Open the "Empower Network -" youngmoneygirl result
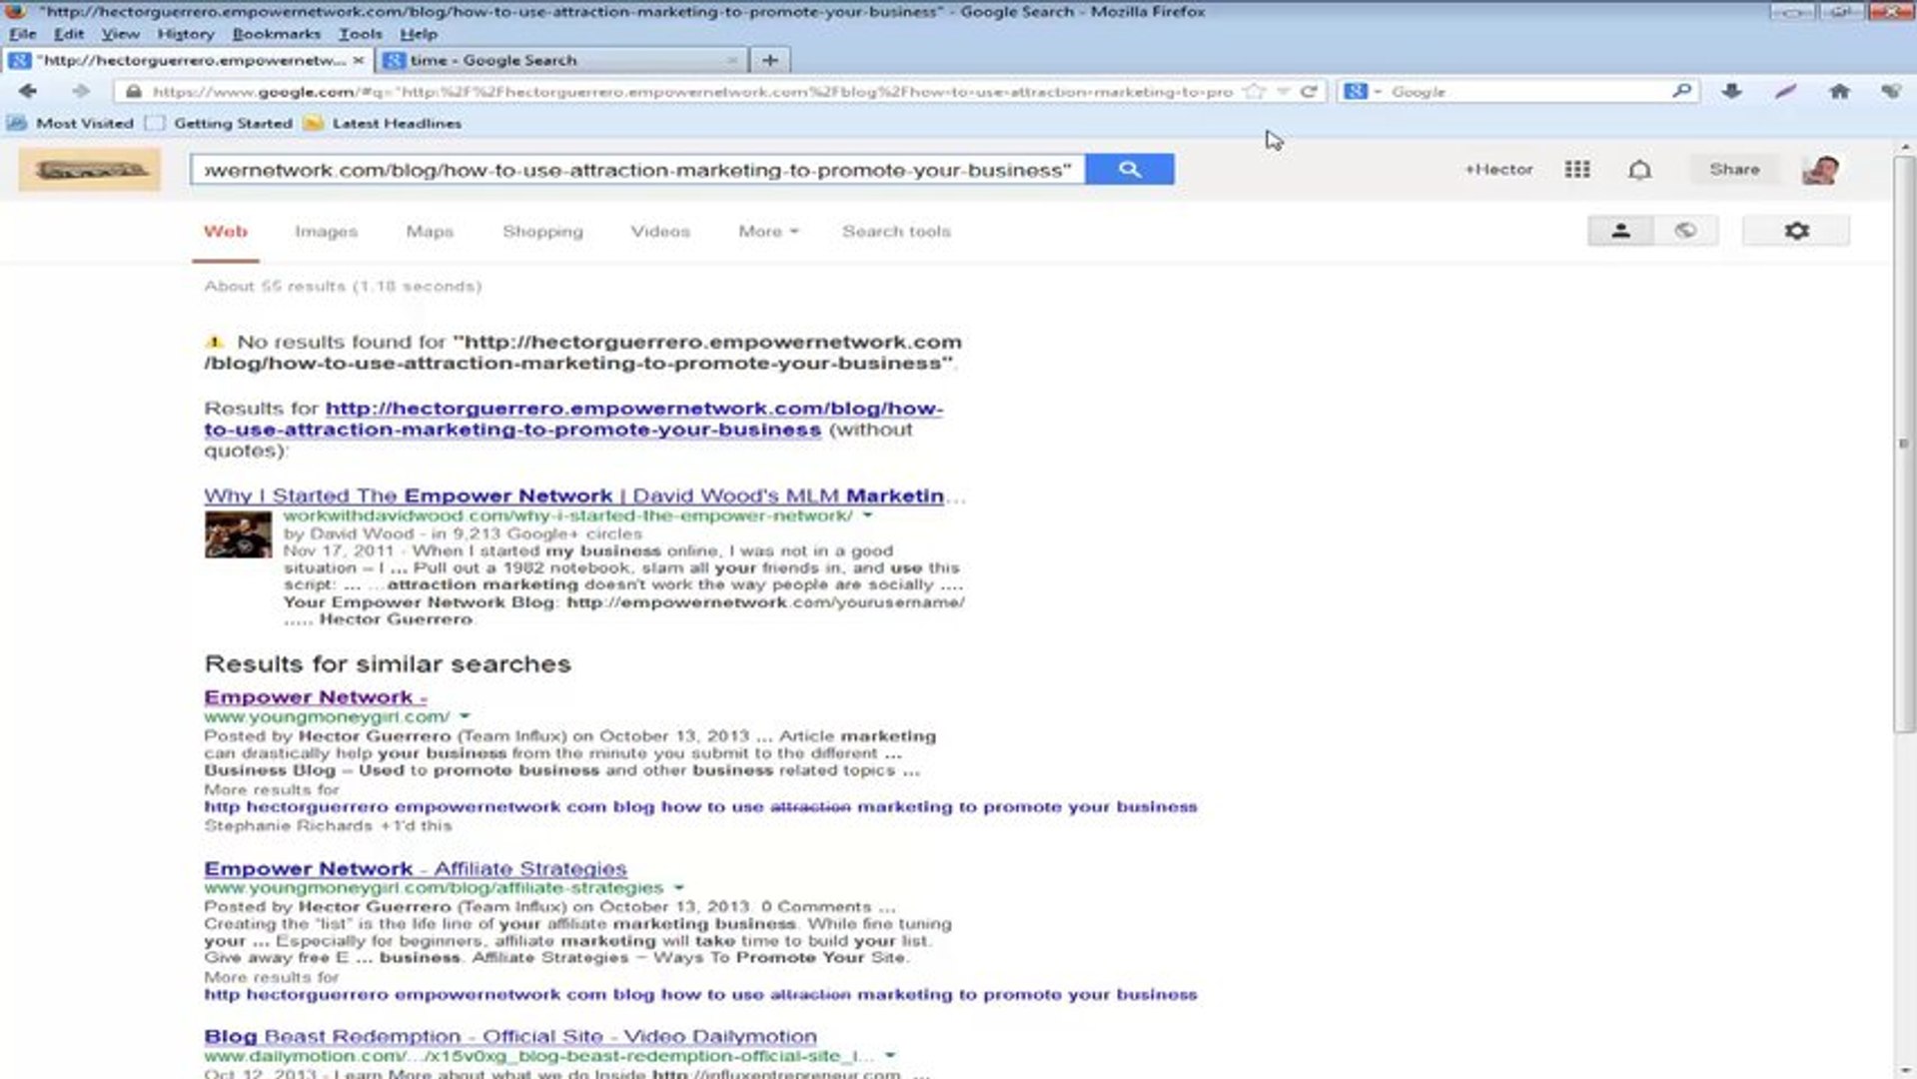 [316, 696]
